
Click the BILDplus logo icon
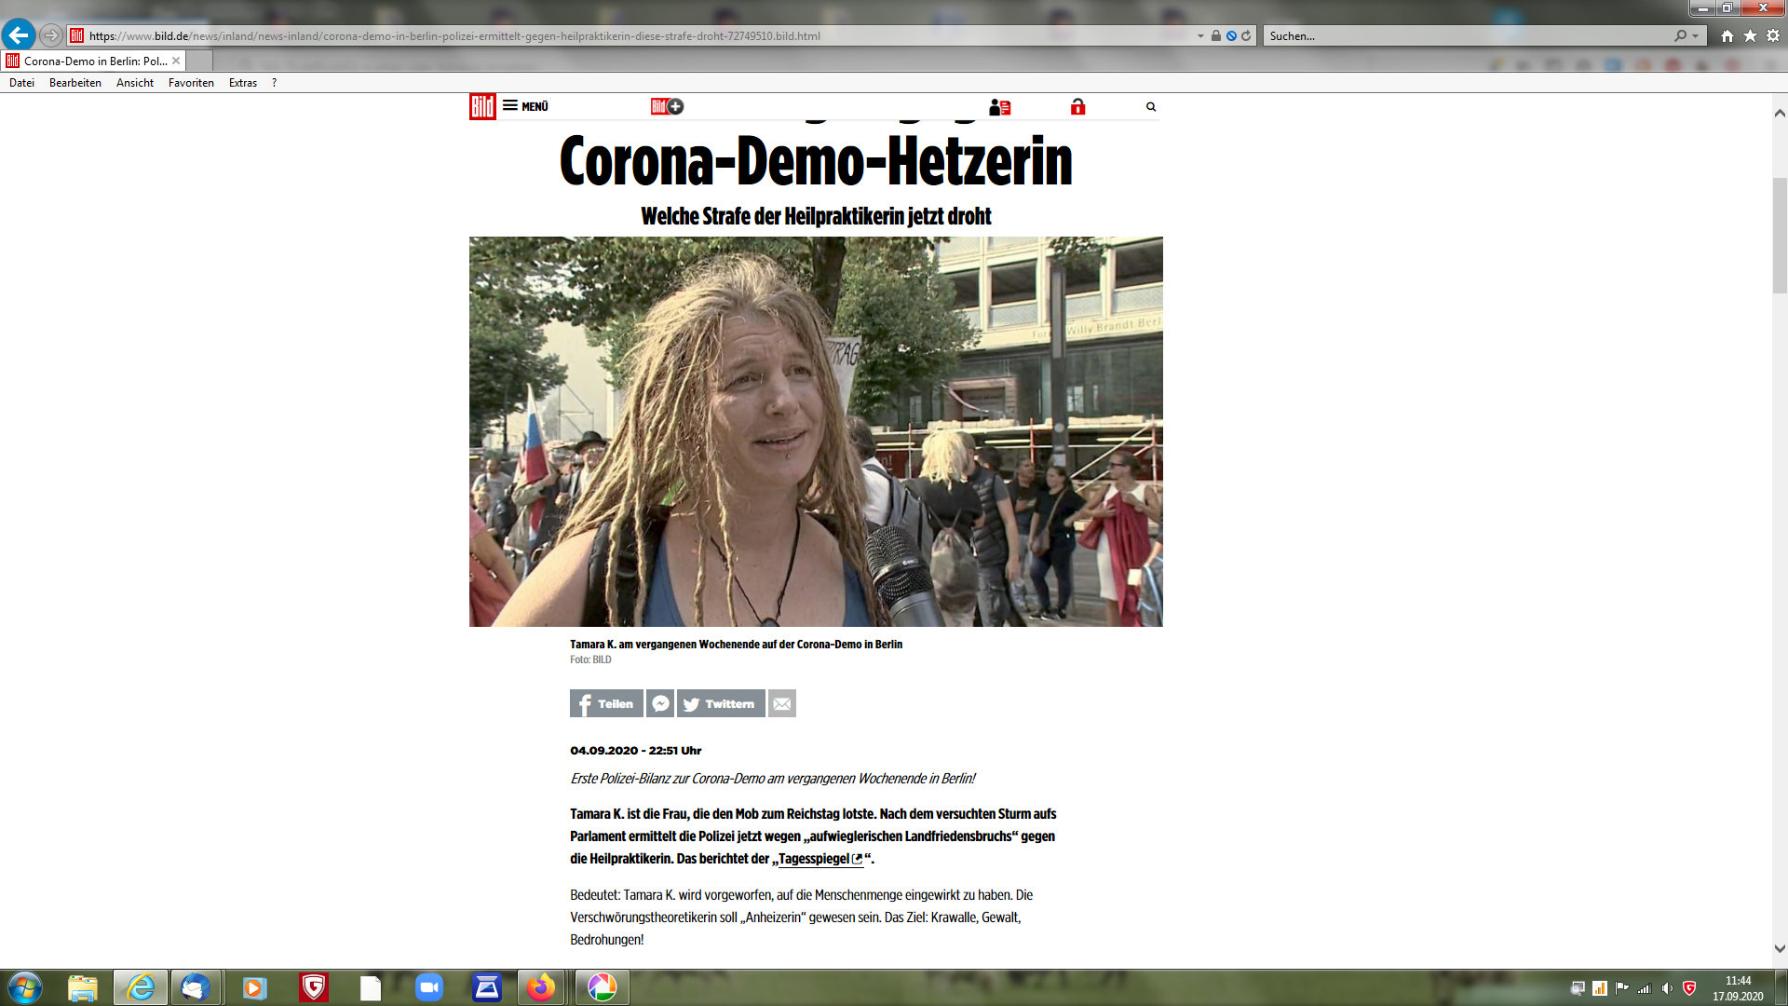[x=667, y=106]
